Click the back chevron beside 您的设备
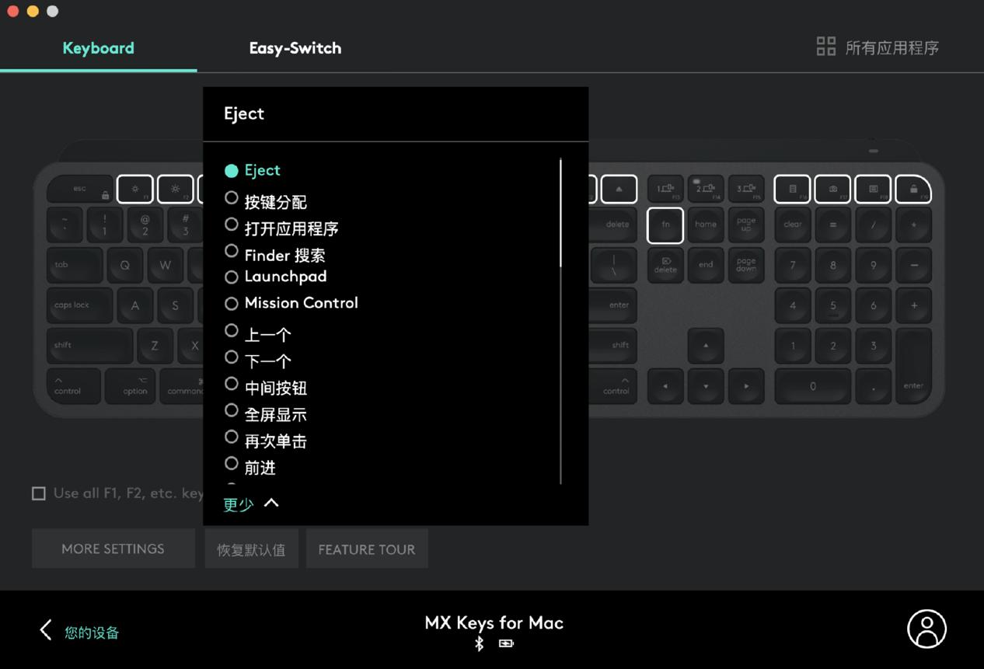The height and width of the screenshot is (669, 984). tap(46, 630)
